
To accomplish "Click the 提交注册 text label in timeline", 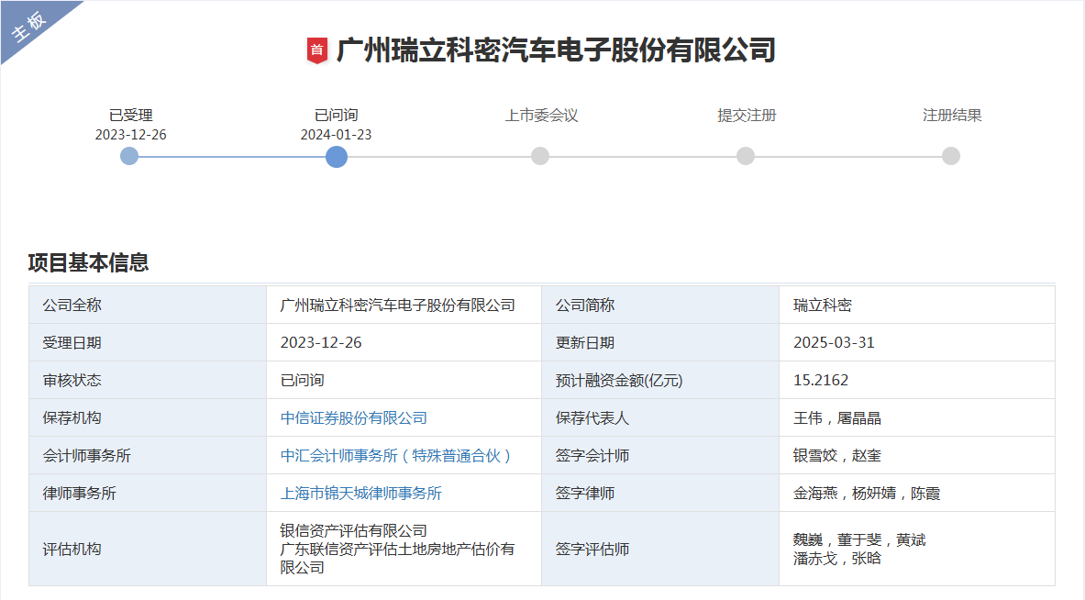I will click(x=747, y=116).
